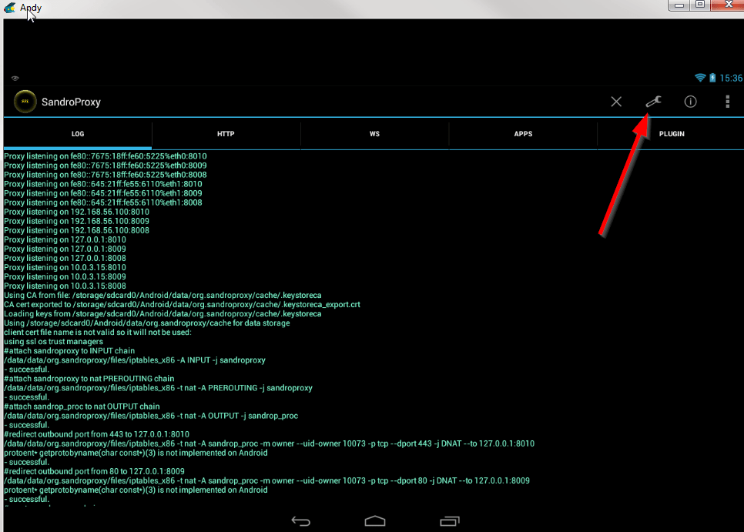The image size is (744, 532).
Task: Switch to the LOG tab
Action: [78, 134]
